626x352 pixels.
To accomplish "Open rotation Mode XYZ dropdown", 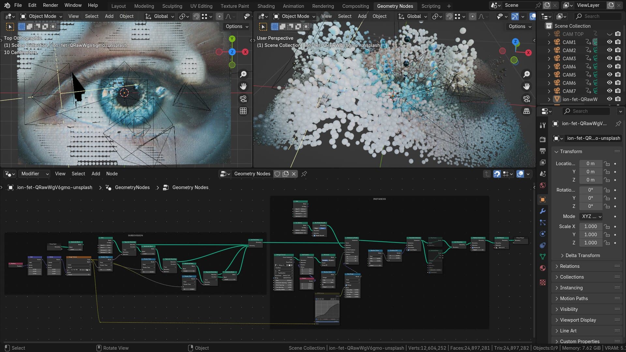I will 591,216.
